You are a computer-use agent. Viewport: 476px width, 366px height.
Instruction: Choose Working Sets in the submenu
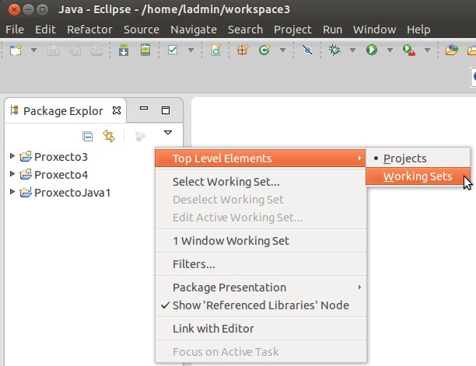point(418,176)
